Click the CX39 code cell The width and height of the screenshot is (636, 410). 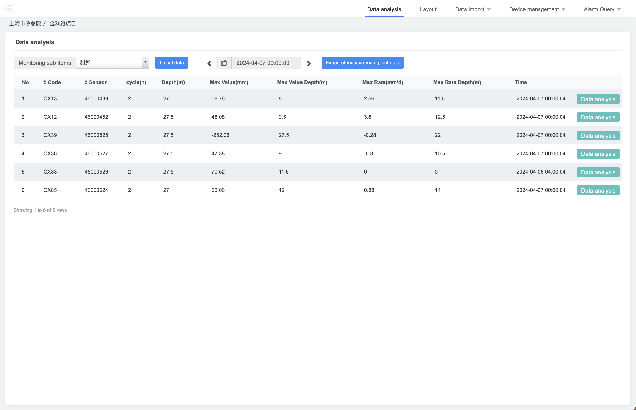pyautogui.click(x=50, y=135)
